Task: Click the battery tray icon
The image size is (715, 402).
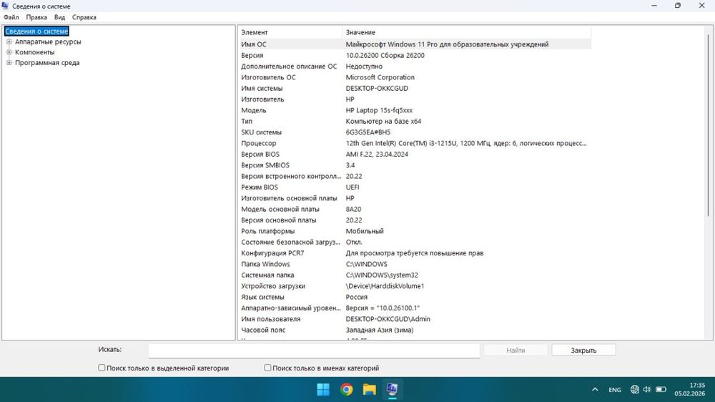Action: click(x=661, y=390)
